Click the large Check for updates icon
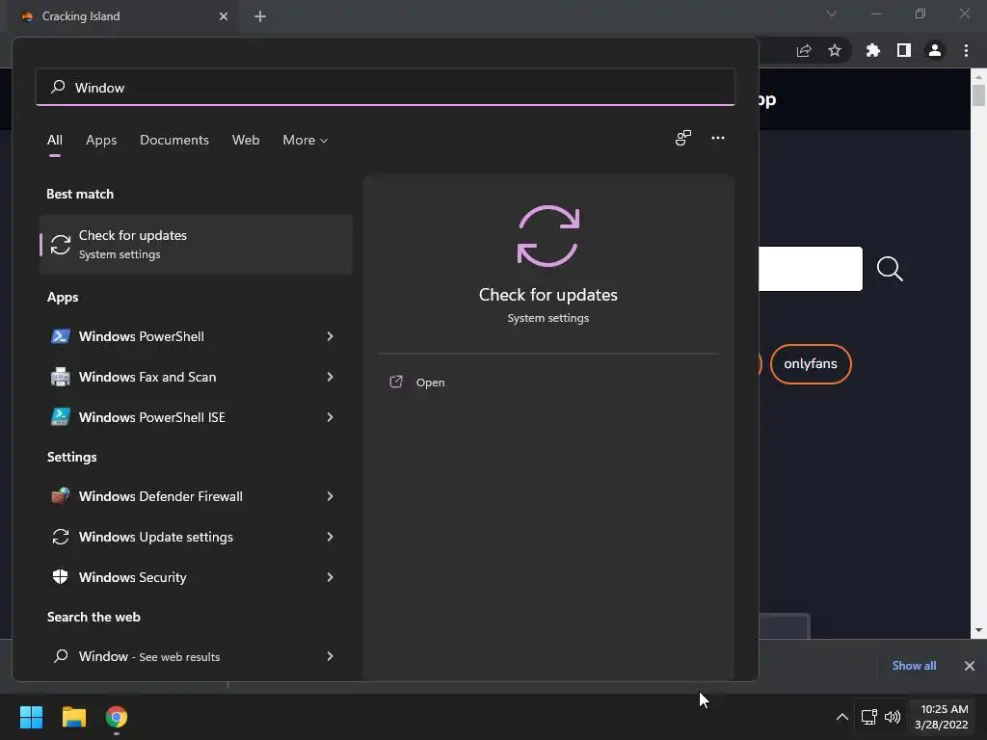The width and height of the screenshot is (987, 740). [547, 236]
